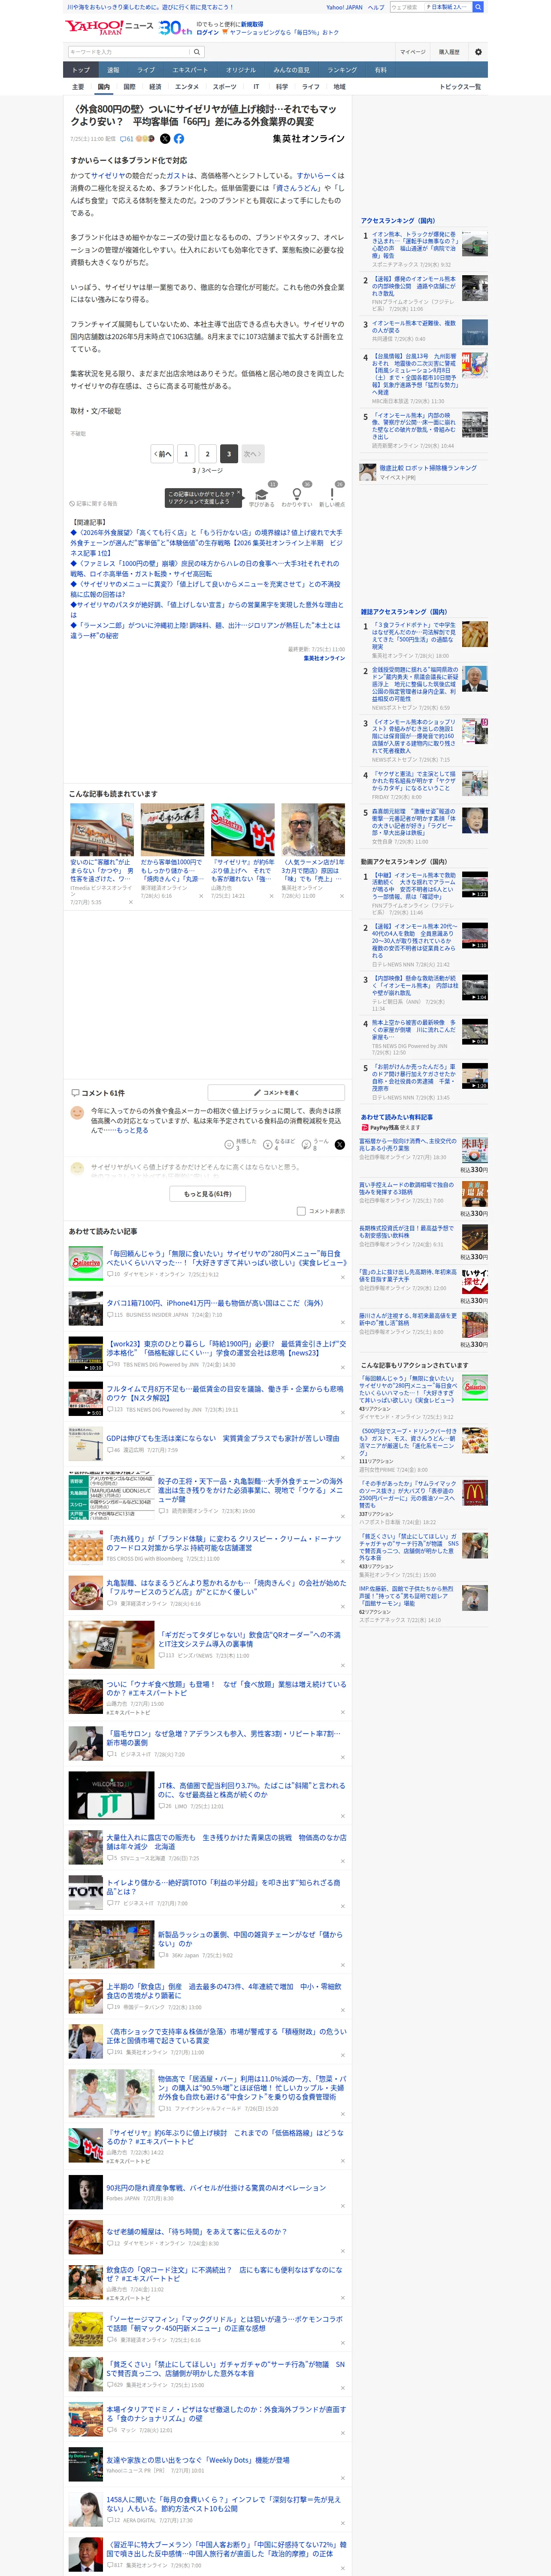
Task: Click the keyword search magnifier button
Action: pos(197,52)
